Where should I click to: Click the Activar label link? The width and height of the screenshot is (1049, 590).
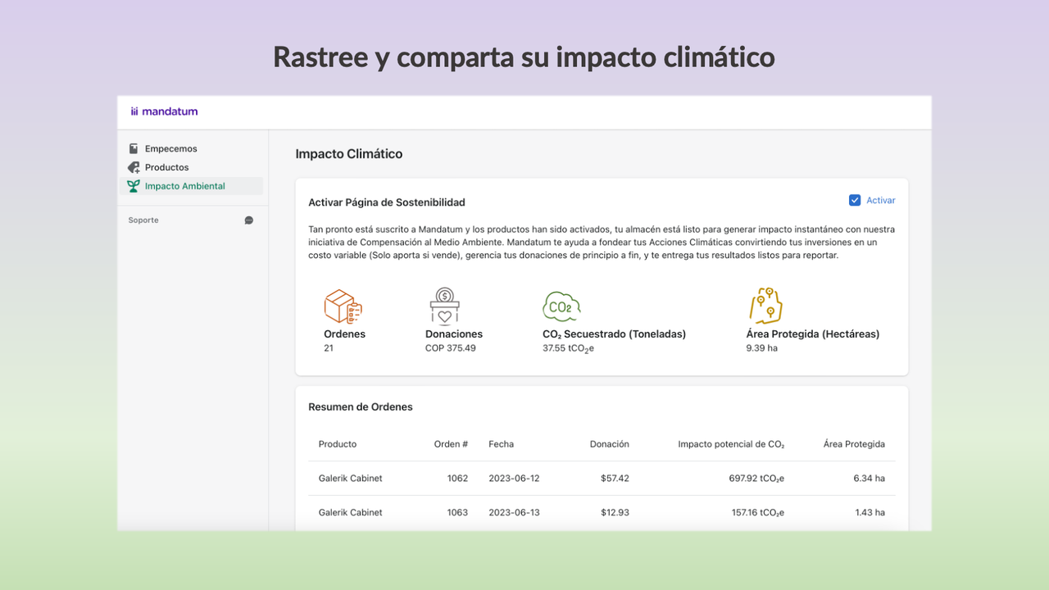click(881, 200)
